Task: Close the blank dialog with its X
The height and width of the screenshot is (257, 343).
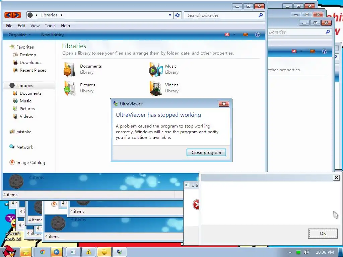Action: pyautogui.click(x=336, y=178)
